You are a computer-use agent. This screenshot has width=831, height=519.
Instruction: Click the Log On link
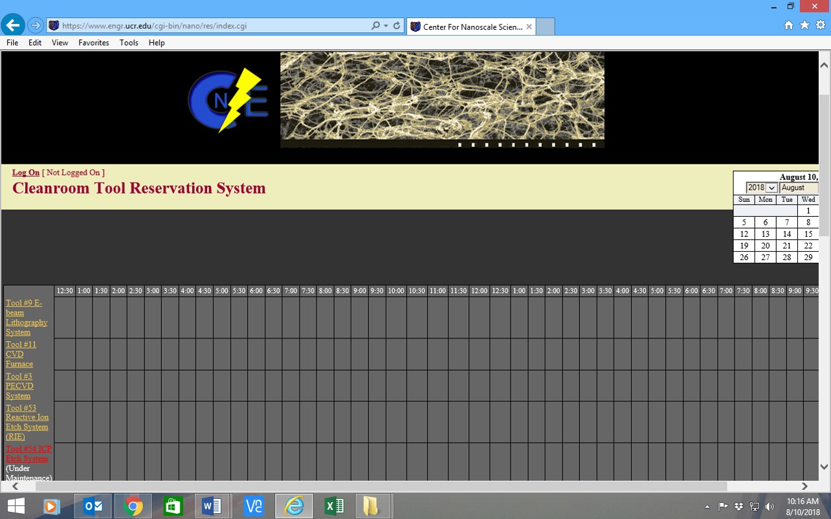pyautogui.click(x=26, y=173)
